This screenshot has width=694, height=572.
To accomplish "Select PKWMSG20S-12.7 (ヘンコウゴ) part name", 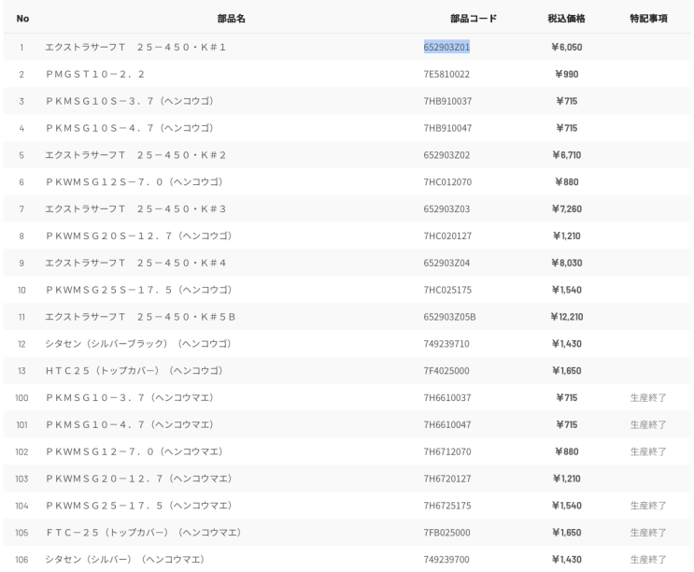I will [139, 236].
